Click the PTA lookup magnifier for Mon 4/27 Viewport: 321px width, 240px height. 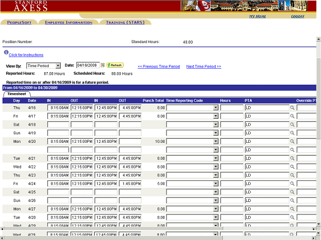point(292,209)
